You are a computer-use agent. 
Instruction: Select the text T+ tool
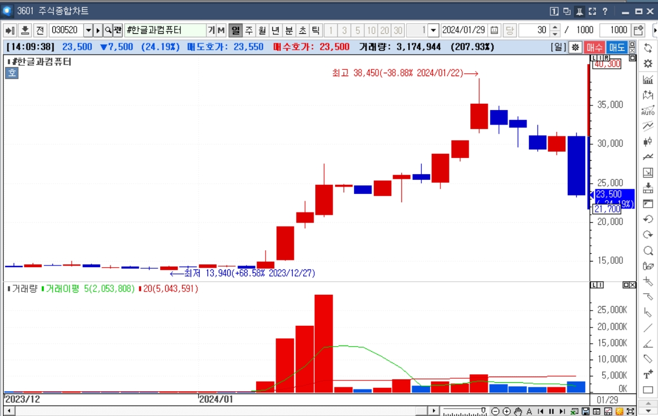pyautogui.click(x=648, y=374)
